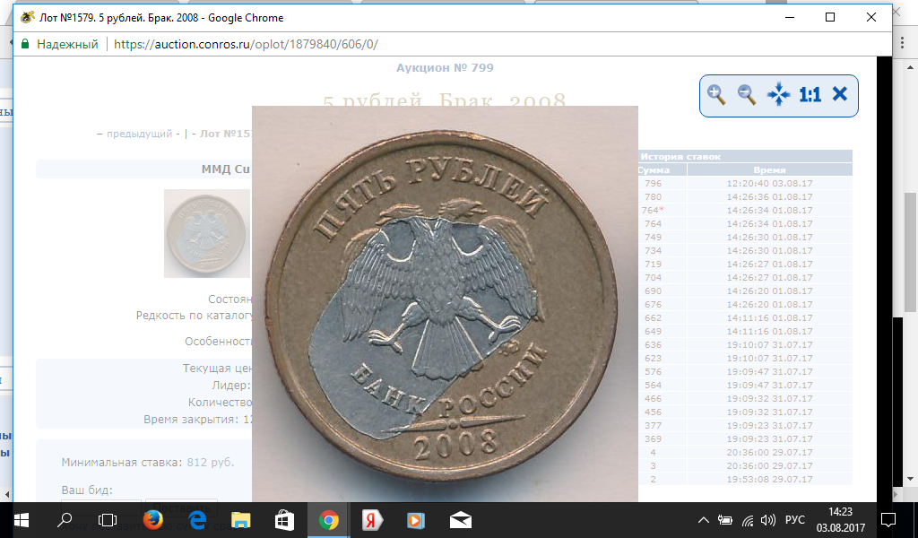Fit the coin image to window
The image size is (918, 538).
click(779, 95)
